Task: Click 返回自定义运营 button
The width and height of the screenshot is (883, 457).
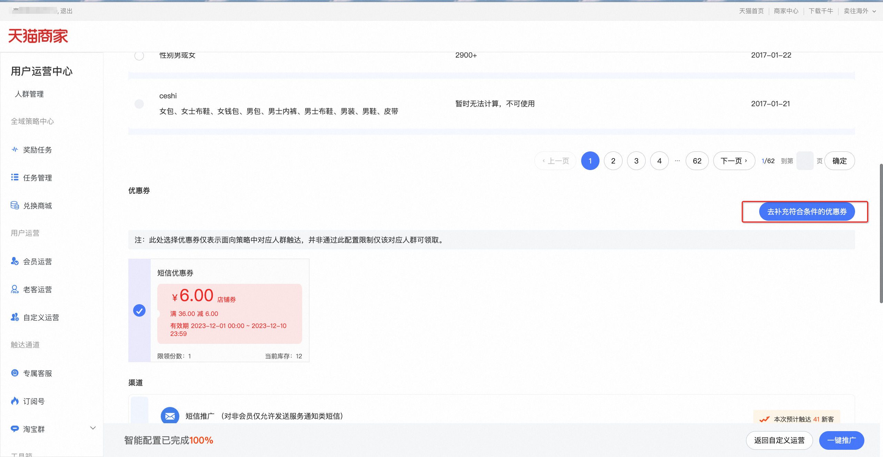Action: tap(779, 440)
